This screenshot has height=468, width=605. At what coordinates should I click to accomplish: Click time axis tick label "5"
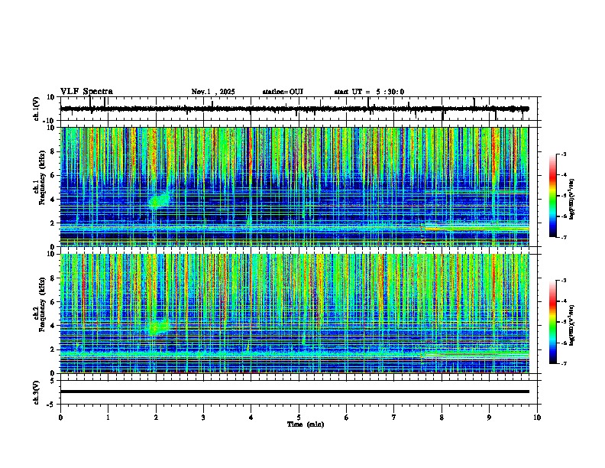click(299, 418)
